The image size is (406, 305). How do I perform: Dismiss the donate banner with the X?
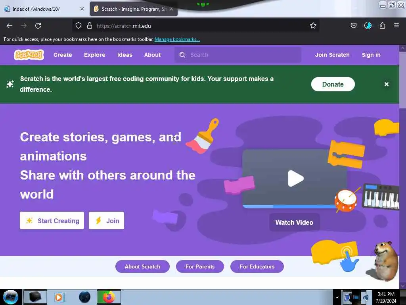pos(386,84)
